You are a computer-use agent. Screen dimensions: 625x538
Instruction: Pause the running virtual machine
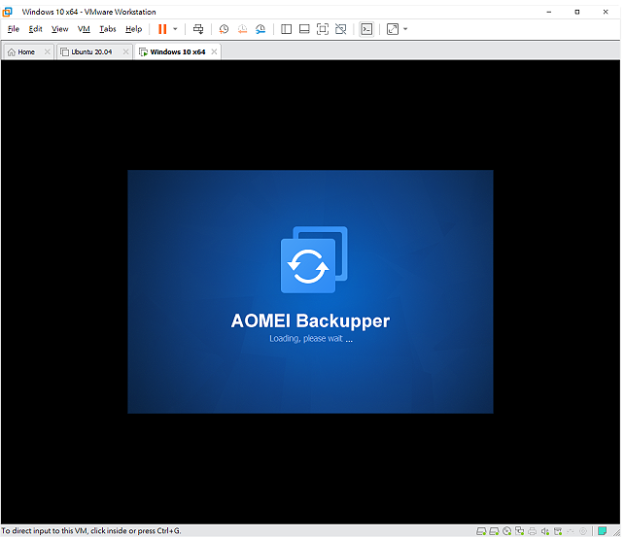point(162,29)
